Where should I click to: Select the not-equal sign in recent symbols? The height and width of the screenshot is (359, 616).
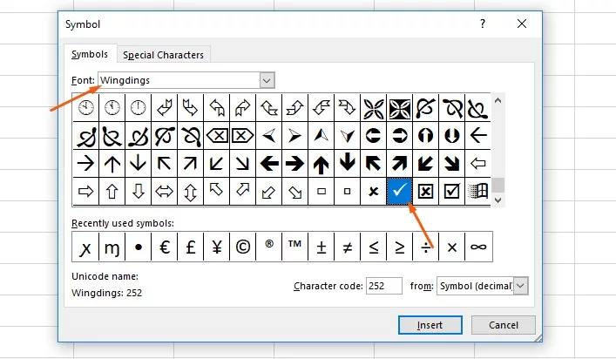[348, 247]
